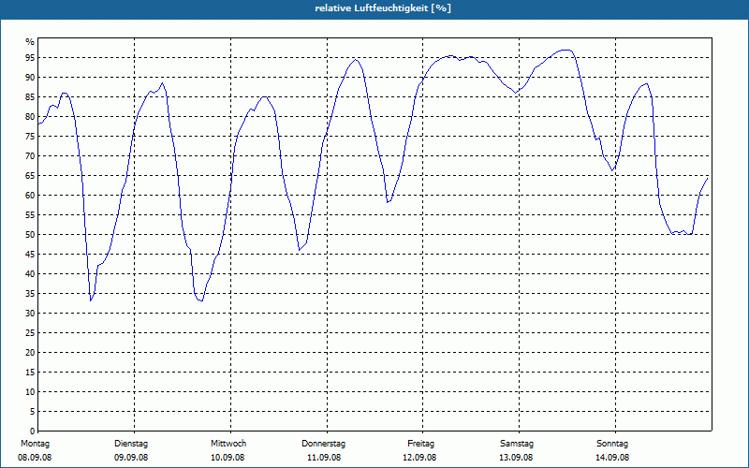This screenshot has width=749, height=468.
Task: Click the 30 value on the y-axis
Action: pyautogui.click(x=30, y=314)
